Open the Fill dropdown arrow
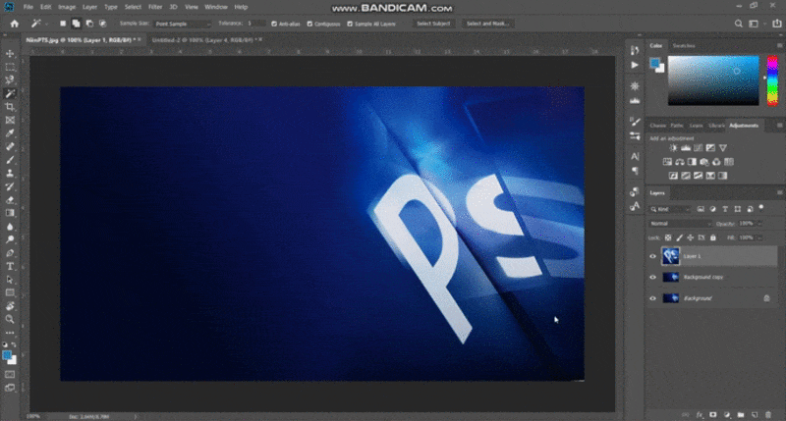 coord(758,237)
